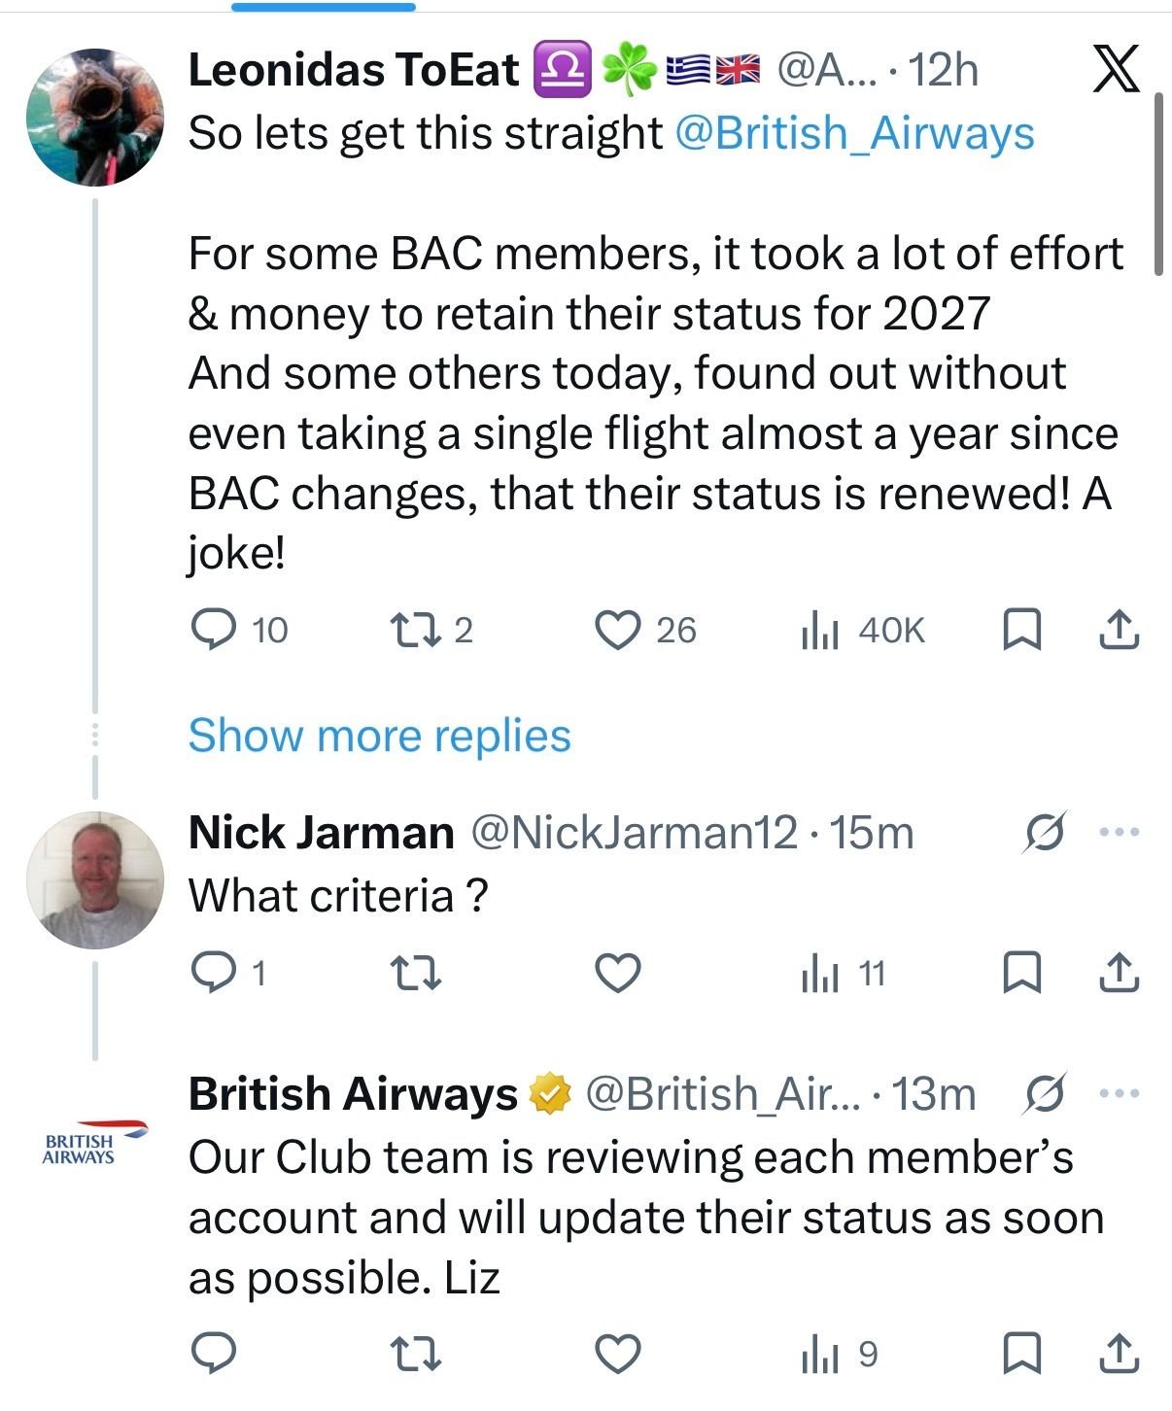This screenshot has width=1172, height=1411.
Task: Like Nick Jarman's reply
Action: coord(617,973)
